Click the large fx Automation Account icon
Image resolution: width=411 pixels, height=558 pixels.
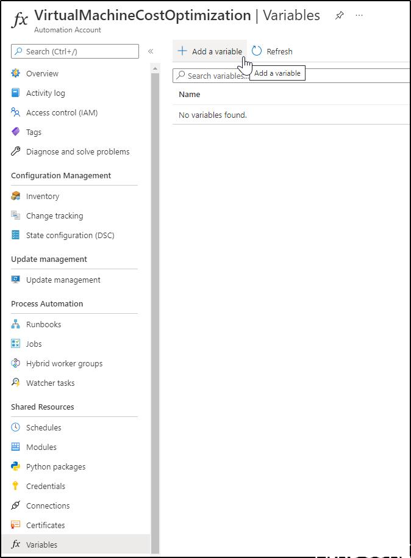click(20, 20)
